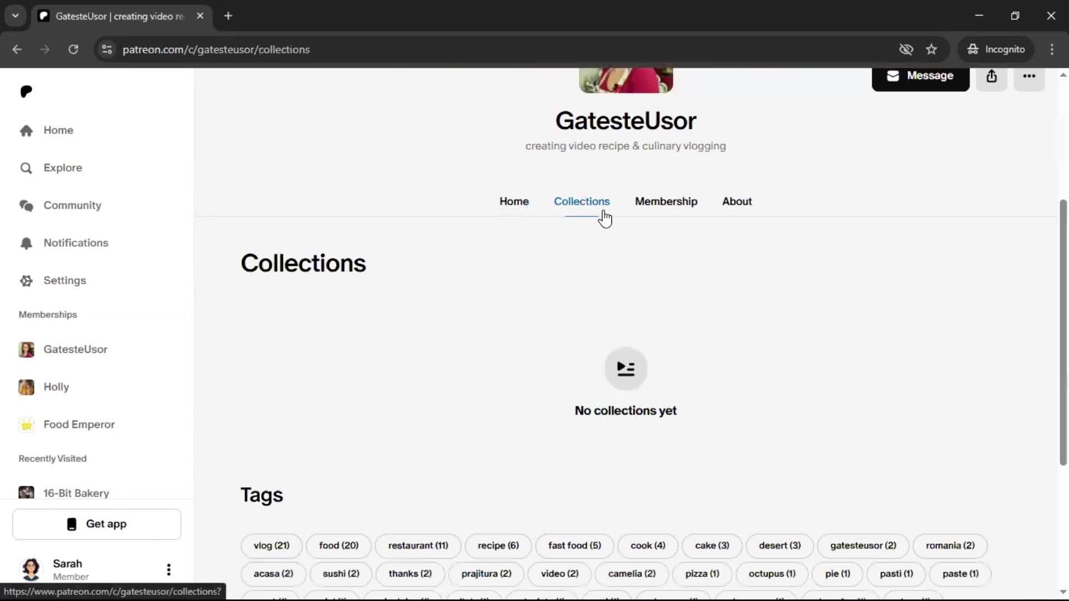
Task: Filter by restaurant (11) tag
Action: click(x=418, y=546)
